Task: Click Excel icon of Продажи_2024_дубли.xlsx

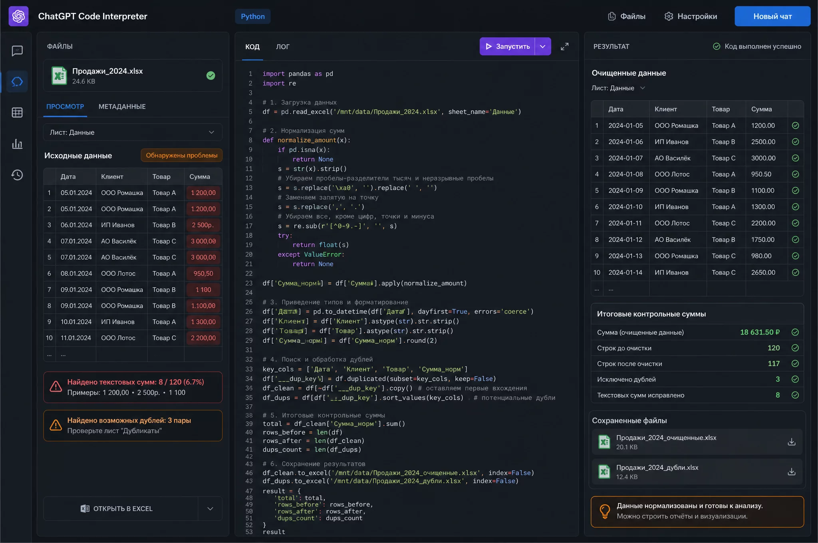Action: [x=604, y=472]
